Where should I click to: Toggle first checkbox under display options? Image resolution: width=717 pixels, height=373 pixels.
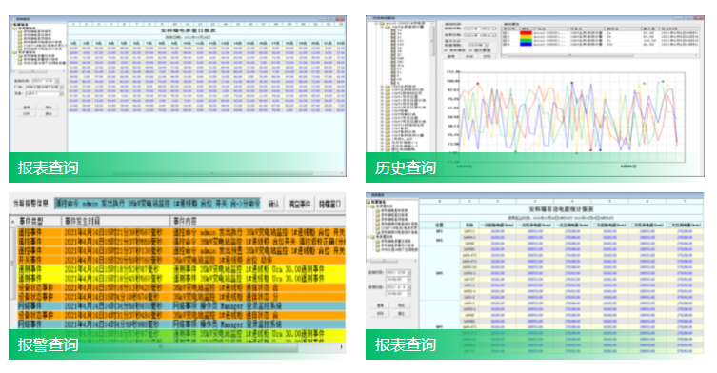pyautogui.click(x=447, y=50)
